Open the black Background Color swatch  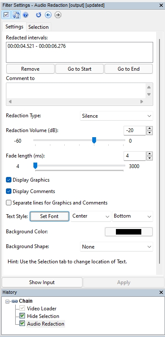coord(129,232)
